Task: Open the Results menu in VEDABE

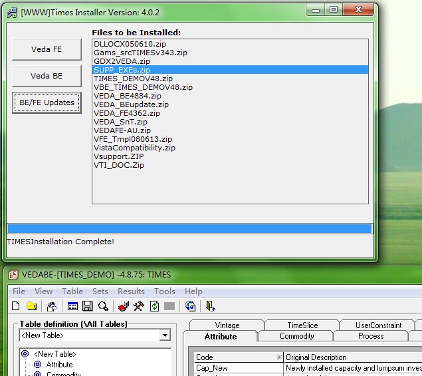Action: [x=131, y=291]
